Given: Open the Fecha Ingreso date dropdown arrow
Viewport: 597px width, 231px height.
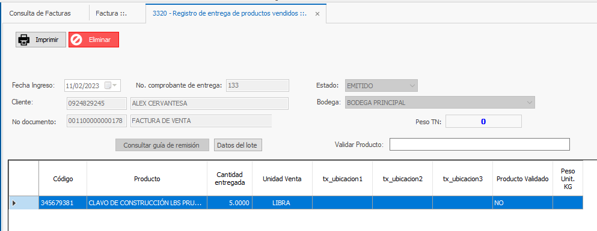Looking at the screenshot, I should pos(115,85).
